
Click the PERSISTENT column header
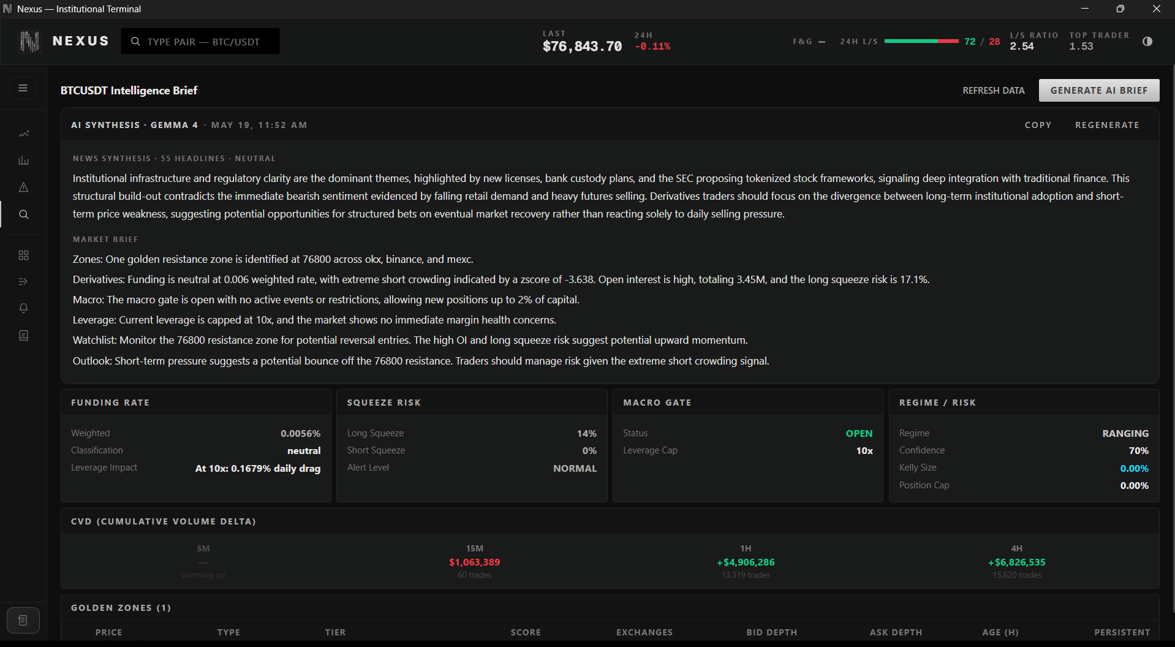[x=1122, y=632]
